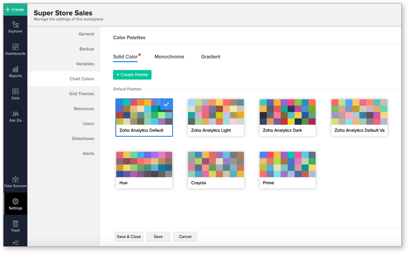
Task: Click Save & Close button
Action: (129, 236)
